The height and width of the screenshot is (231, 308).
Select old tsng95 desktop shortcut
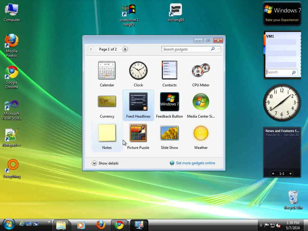coord(176,13)
